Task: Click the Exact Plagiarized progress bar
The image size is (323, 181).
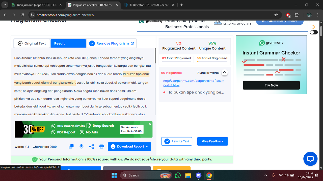Action: pyautogui.click(x=176, y=61)
